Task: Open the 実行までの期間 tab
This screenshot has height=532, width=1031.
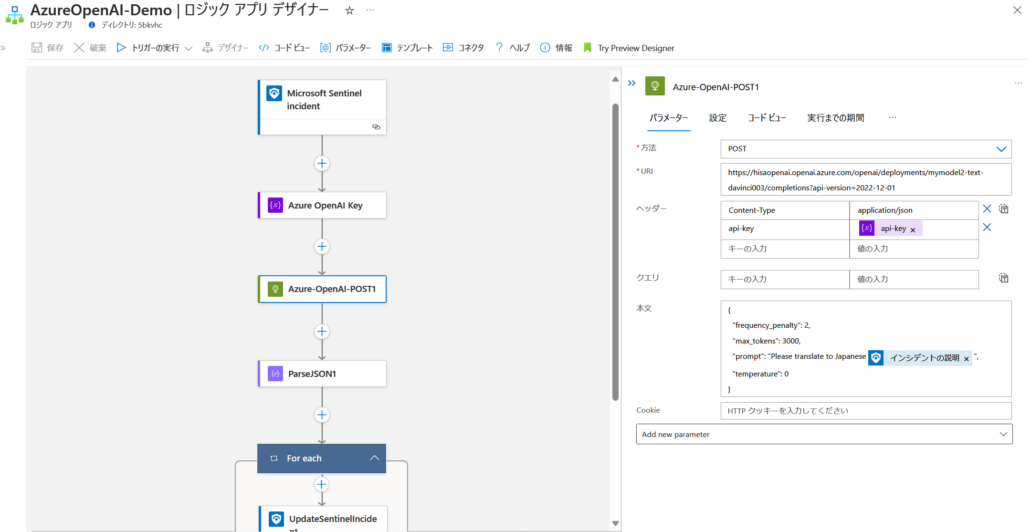Action: (x=835, y=118)
